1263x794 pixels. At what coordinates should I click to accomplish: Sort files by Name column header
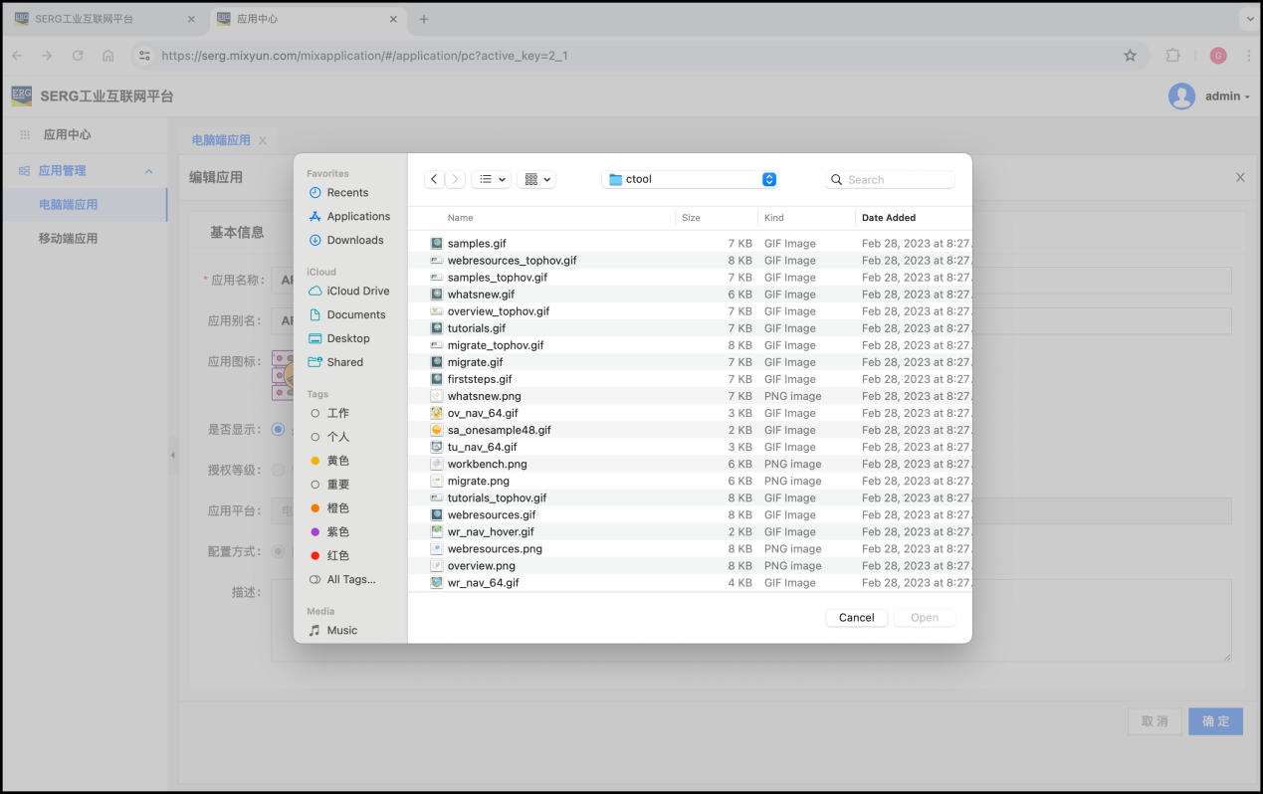pyautogui.click(x=460, y=218)
